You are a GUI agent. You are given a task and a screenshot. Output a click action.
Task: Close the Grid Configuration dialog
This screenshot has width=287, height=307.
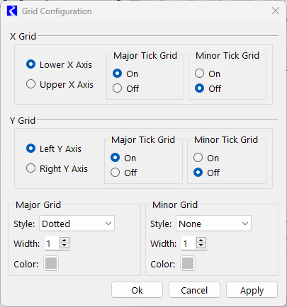tap(276, 11)
